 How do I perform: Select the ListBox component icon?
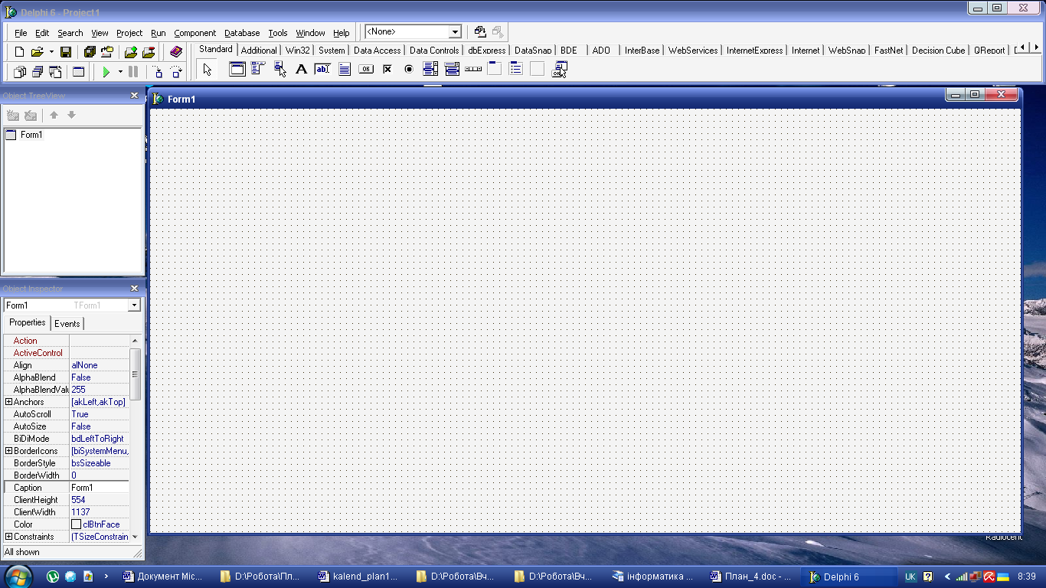430,70
